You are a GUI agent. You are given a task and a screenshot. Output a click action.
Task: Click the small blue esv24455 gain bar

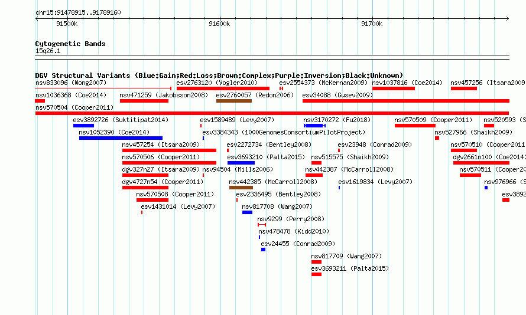264,250
